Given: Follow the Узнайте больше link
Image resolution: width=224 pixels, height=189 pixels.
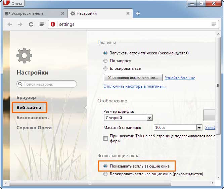Looking at the screenshot, I should coord(180,78).
